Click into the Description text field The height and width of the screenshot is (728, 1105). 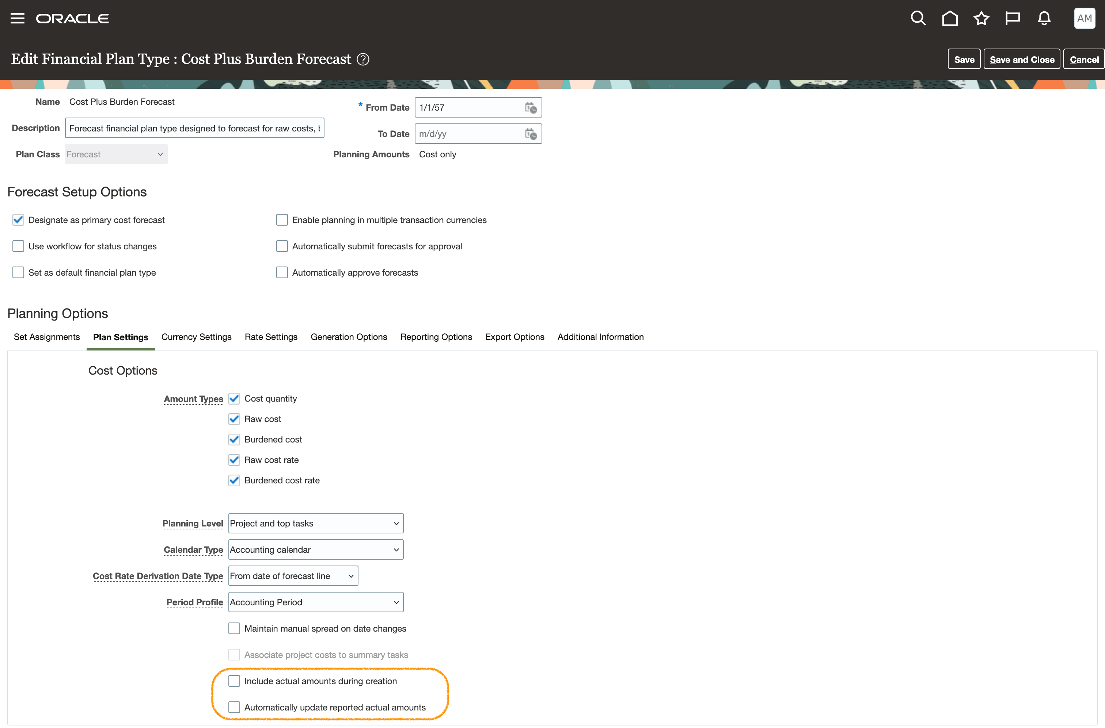(194, 128)
